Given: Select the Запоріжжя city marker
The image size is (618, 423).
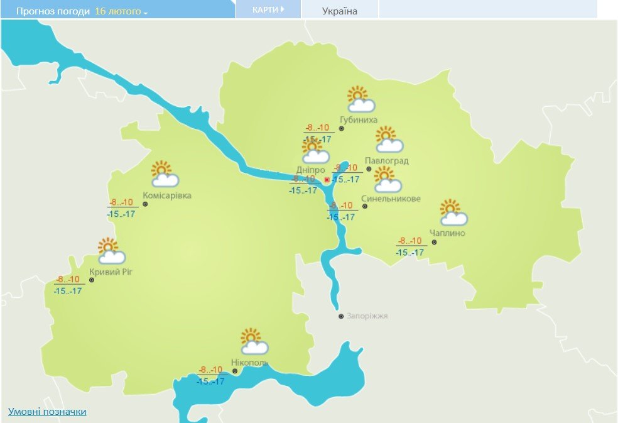Looking at the screenshot, I should click(341, 317).
